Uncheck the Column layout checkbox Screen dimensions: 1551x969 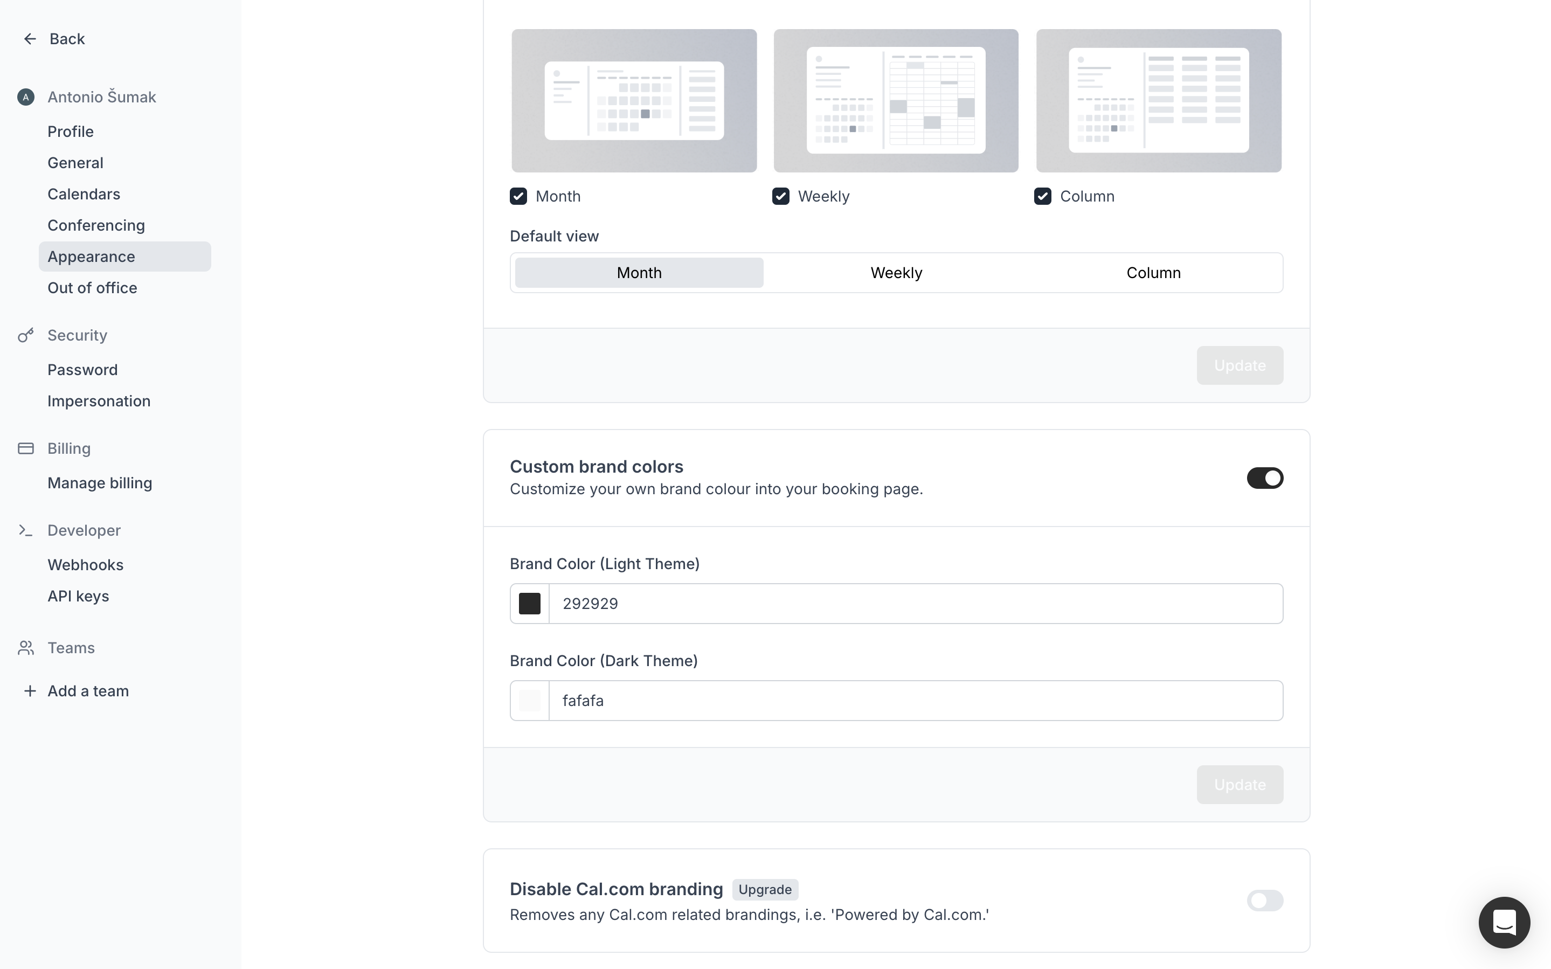click(1042, 196)
